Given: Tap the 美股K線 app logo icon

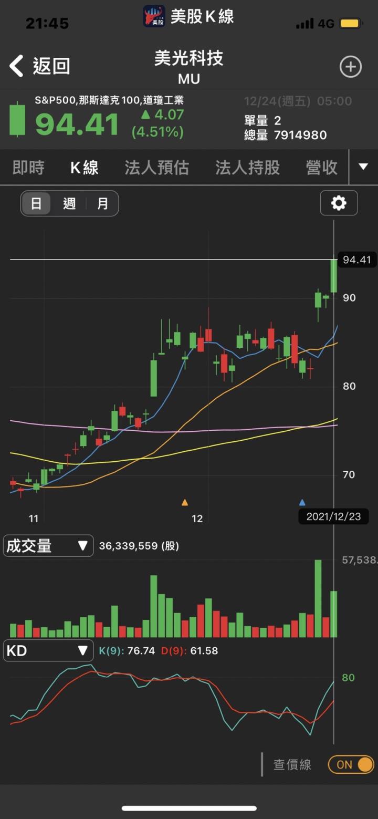Looking at the screenshot, I should pos(154,16).
